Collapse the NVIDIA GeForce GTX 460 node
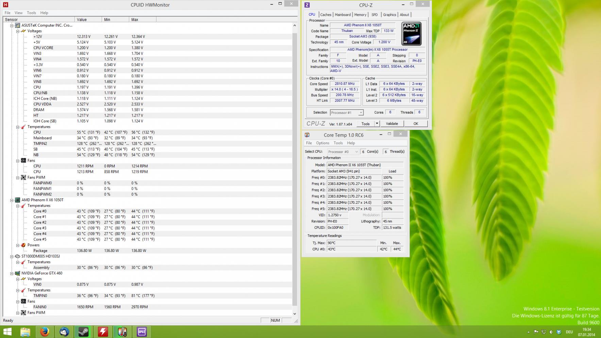601x338 pixels. click(x=12, y=273)
